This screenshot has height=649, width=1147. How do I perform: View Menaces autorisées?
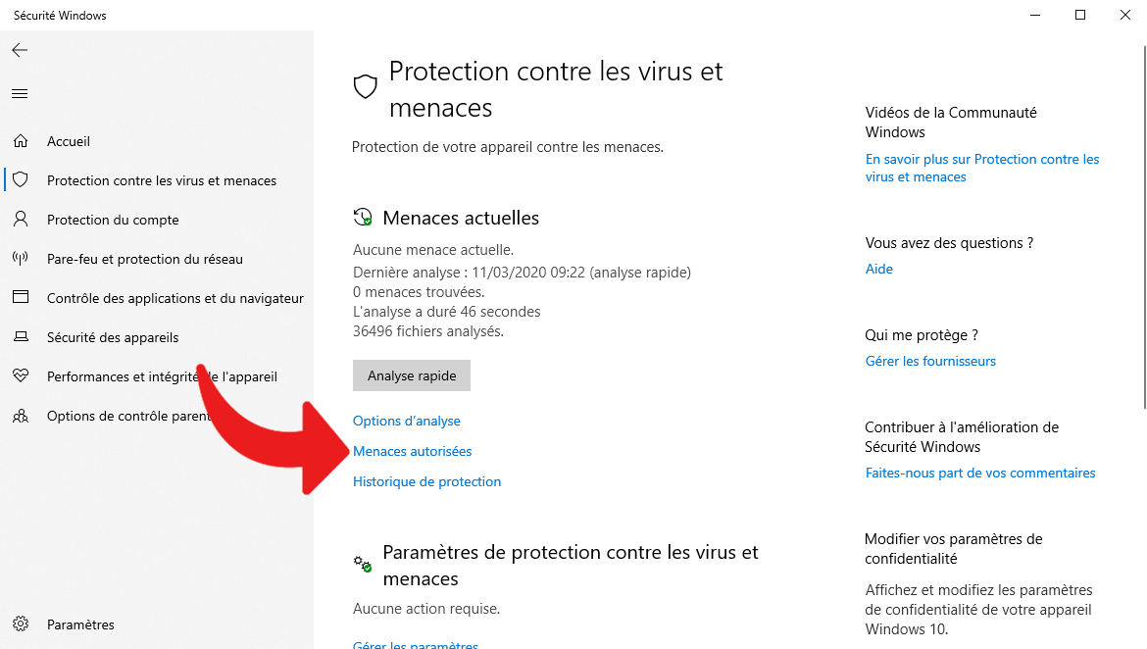pos(412,451)
